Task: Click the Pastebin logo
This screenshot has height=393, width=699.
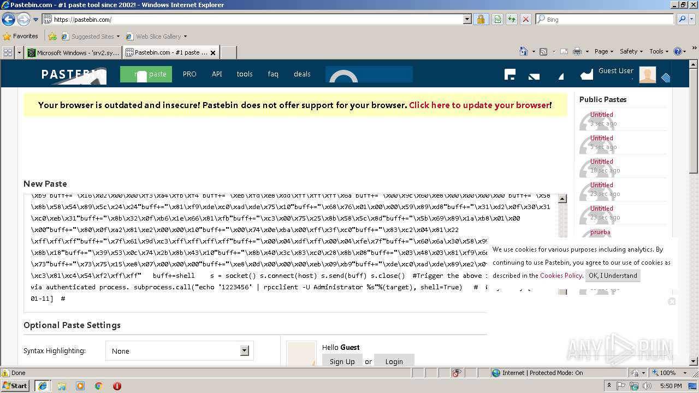Action: (74, 74)
